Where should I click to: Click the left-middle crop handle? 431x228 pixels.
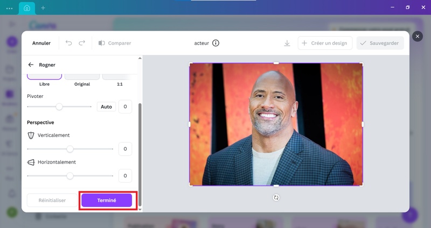[x=190, y=124]
